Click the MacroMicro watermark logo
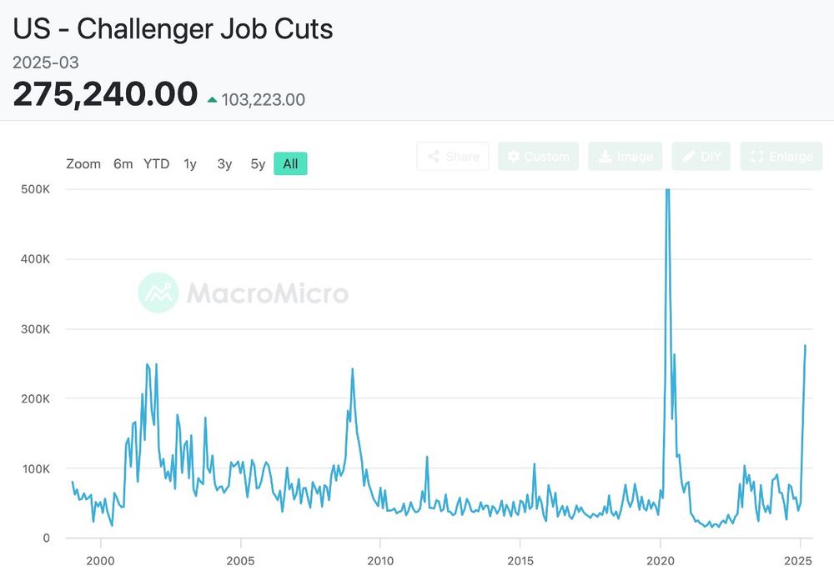 158,293
